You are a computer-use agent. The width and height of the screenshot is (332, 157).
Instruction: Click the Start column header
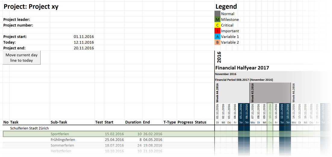[109, 122]
